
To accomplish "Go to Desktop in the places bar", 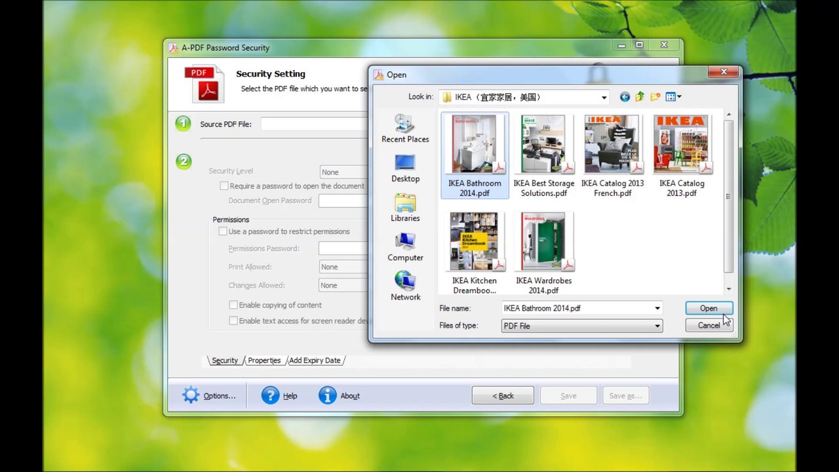I will point(405,168).
